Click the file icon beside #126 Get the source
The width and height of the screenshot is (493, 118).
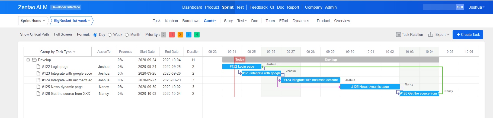pyautogui.click(x=38, y=93)
